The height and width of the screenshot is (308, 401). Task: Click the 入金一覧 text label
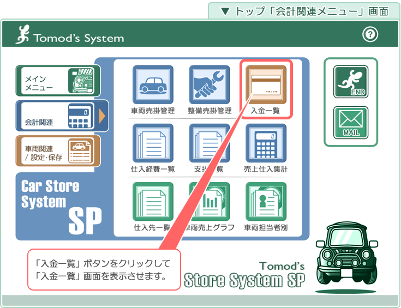coord(265,111)
